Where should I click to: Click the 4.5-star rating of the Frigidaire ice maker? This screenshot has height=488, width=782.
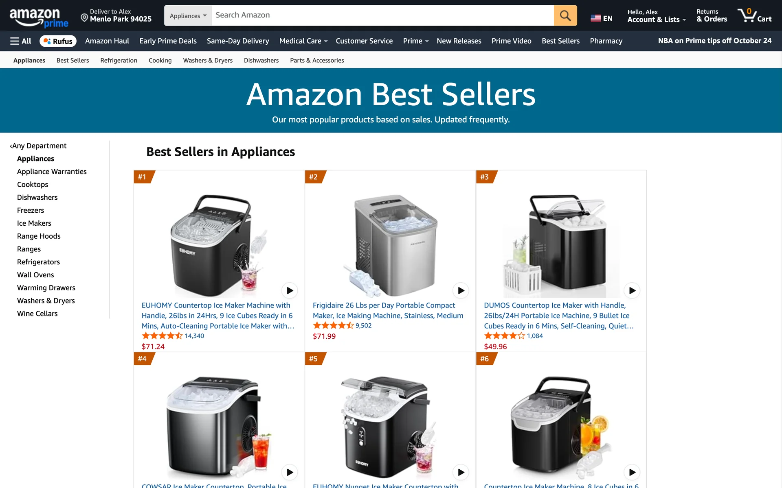[333, 325]
